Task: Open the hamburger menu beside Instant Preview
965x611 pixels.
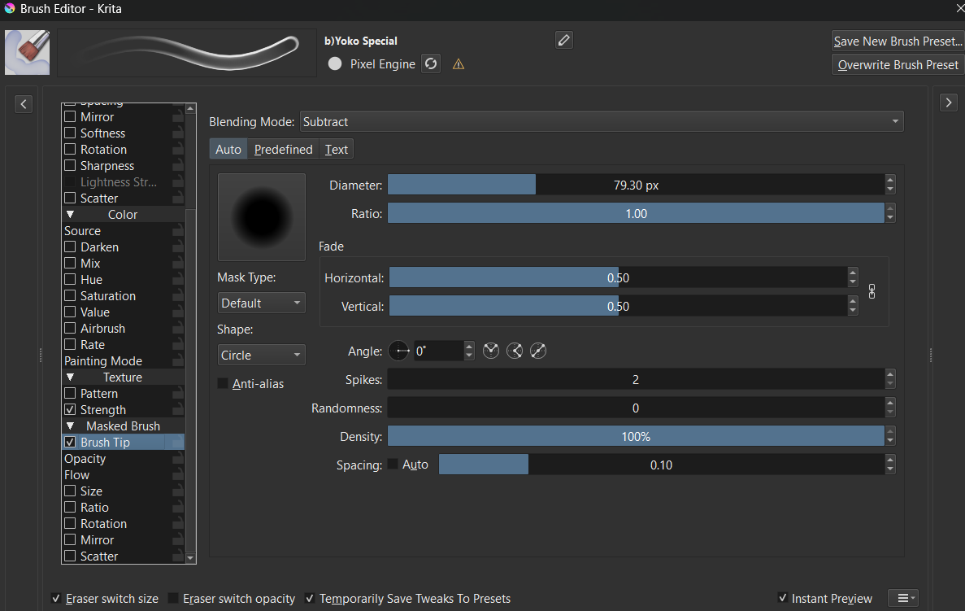Action: (902, 598)
